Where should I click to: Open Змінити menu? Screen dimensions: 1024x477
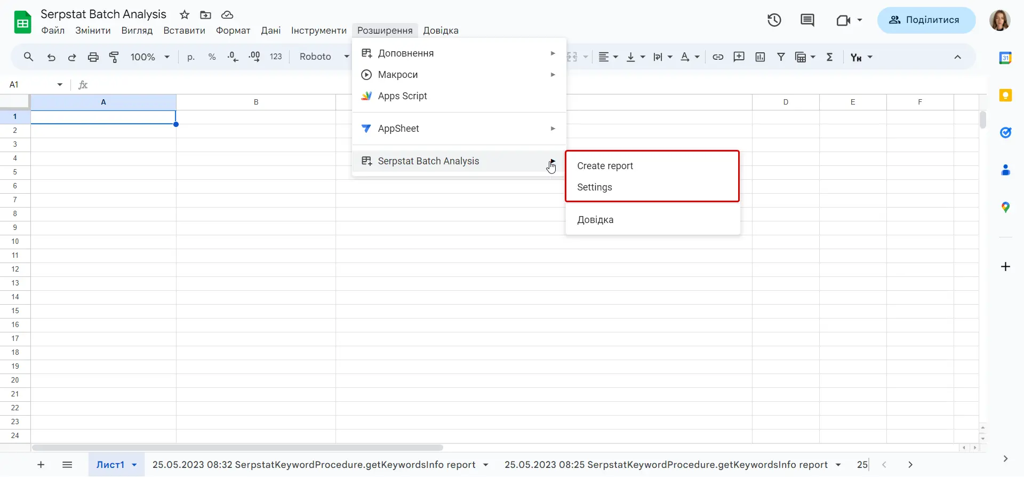click(x=93, y=30)
